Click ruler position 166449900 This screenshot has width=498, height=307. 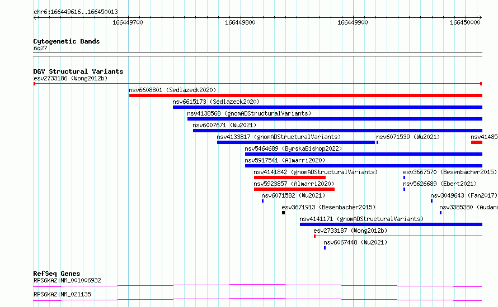(353, 22)
